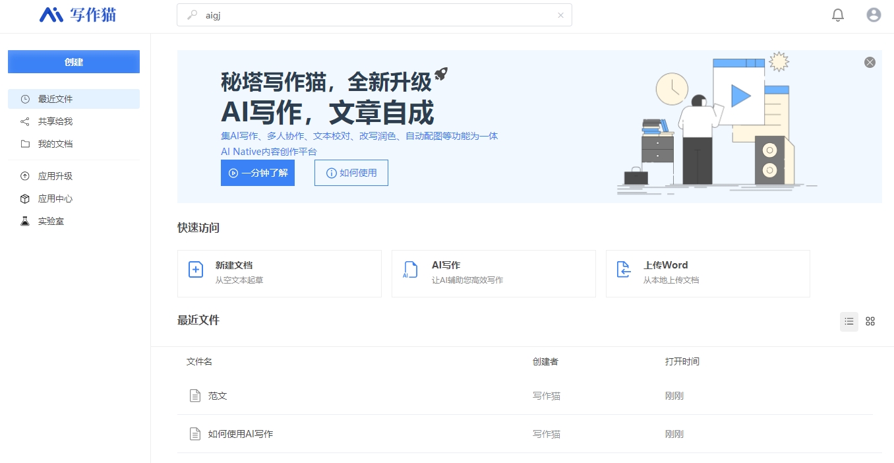Click the 创建者 column header
Image resolution: width=894 pixels, height=463 pixels.
tap(545, 361)
